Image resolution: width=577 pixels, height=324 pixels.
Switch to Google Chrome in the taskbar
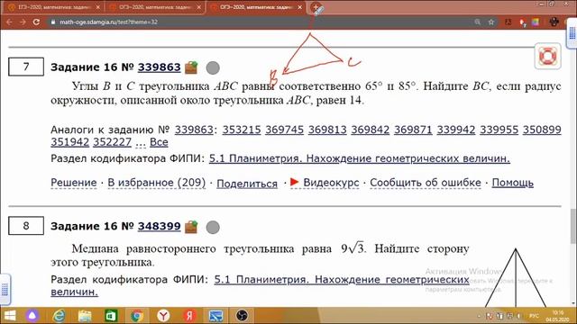(137, 316)
